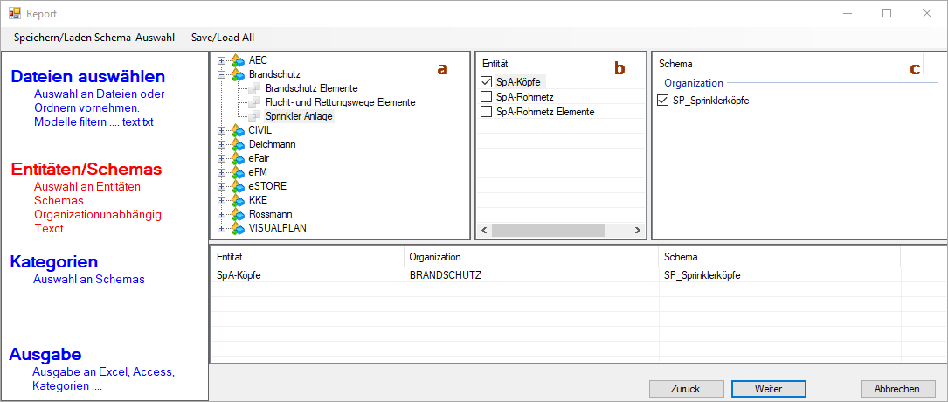Click the eSTORE organization icon
948x402 pixels.
[x=238, y=185]
